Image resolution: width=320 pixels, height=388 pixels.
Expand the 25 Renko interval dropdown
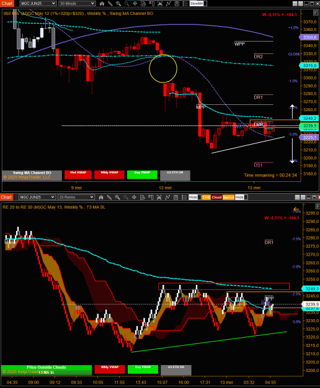pos(76,197)
